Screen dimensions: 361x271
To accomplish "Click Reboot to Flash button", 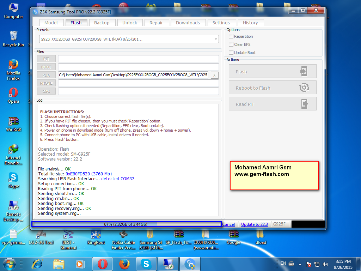I will (273, 88).
